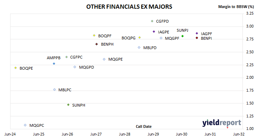Click the yieldreport logo
This screenshot has height=139, width=255.
click(x=222, y=123)
